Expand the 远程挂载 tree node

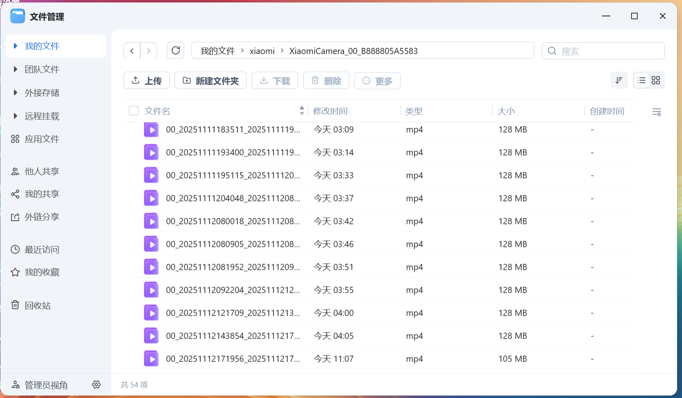pyautogui.click(x=16, y=116)
